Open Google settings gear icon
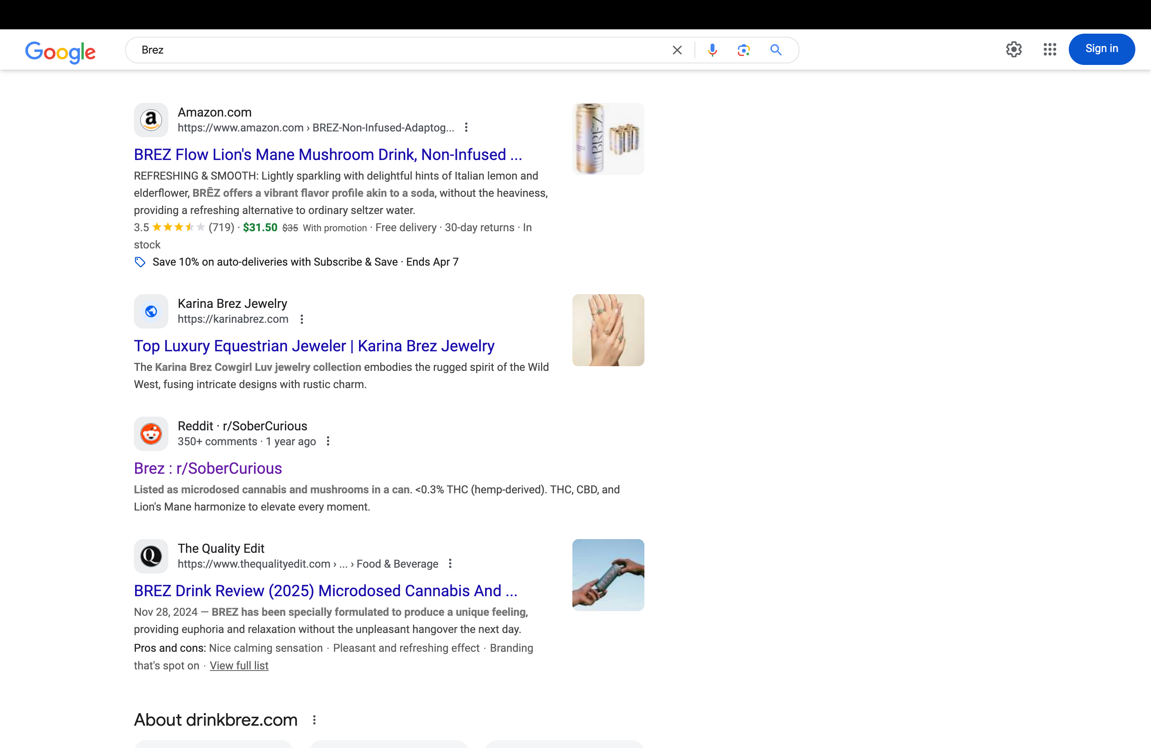The width and height of the screenshot is (1151, 748). (x=1014, y=49)
